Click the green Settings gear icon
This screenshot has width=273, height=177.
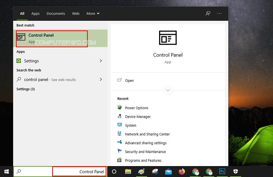19,61
